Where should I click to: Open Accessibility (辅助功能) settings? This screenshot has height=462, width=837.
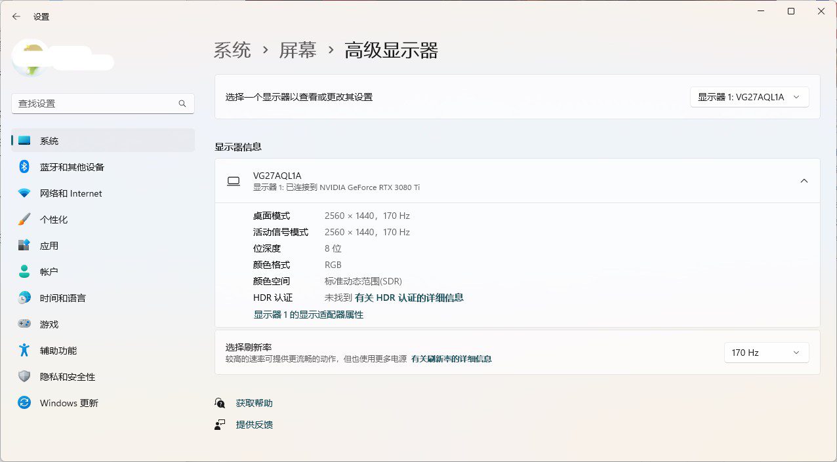(58, 351)
